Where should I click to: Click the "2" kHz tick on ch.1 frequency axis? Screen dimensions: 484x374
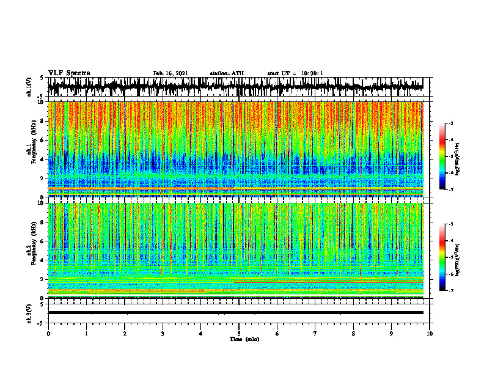click(x=43, y=178)
